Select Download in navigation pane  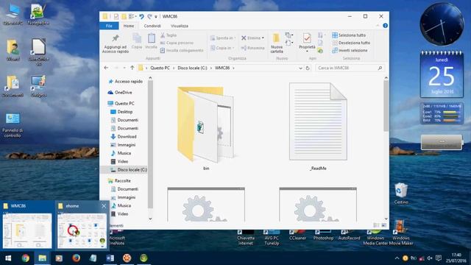[124, 137]
